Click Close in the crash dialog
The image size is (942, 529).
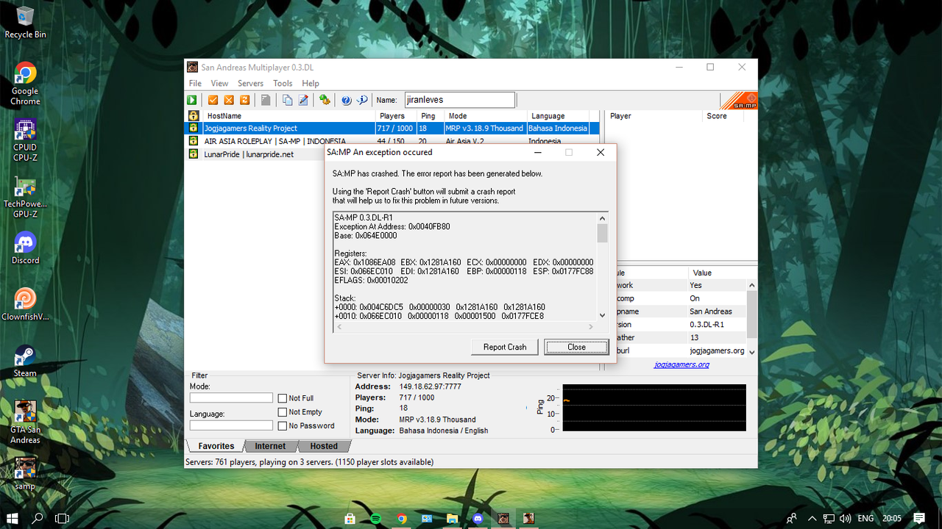point(576,347)
